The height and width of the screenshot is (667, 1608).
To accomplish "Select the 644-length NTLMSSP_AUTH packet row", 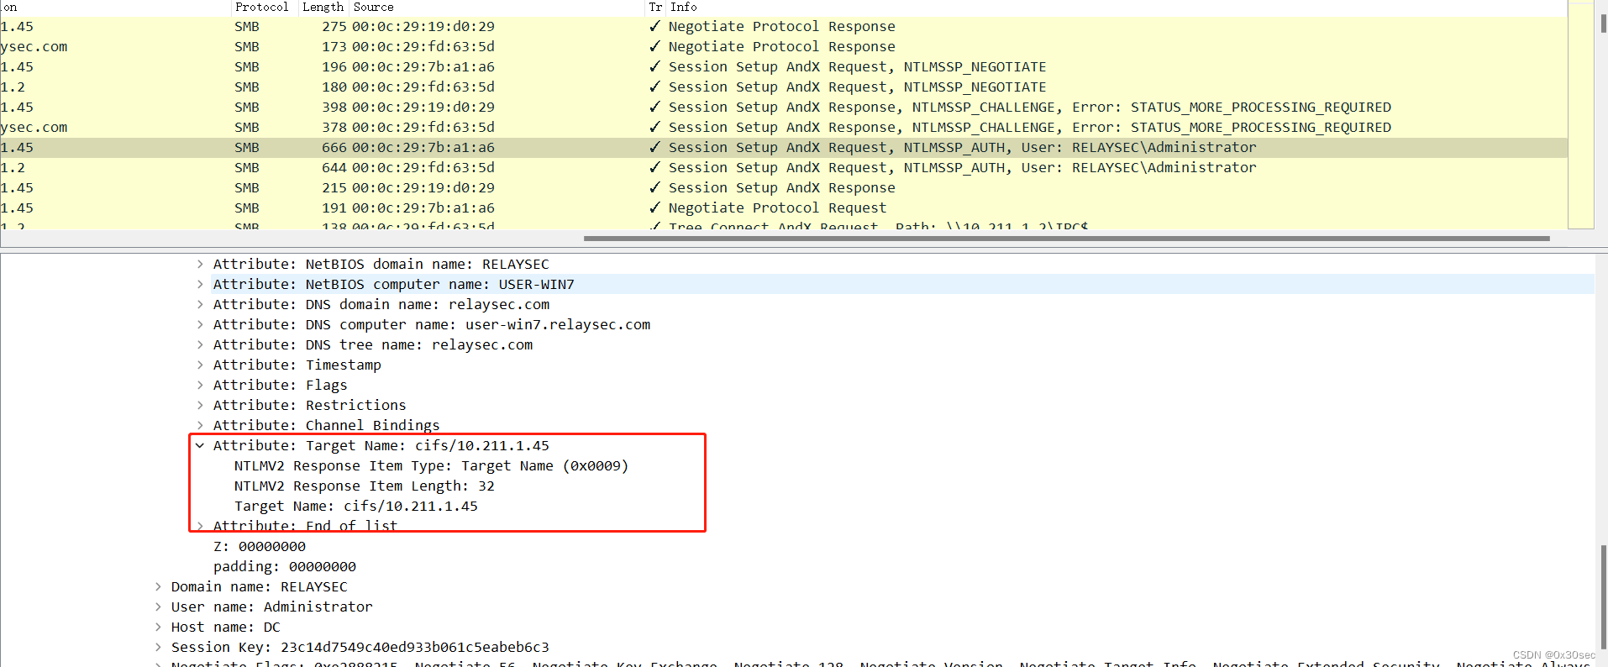I will pos(784,168).
